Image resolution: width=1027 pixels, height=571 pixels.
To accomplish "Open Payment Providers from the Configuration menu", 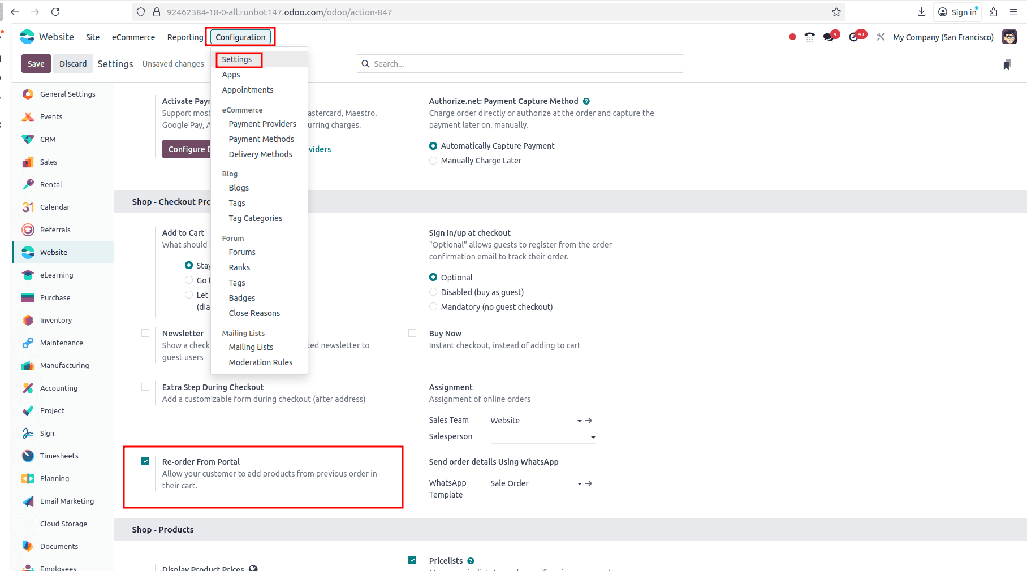I will tap(262, 123).
